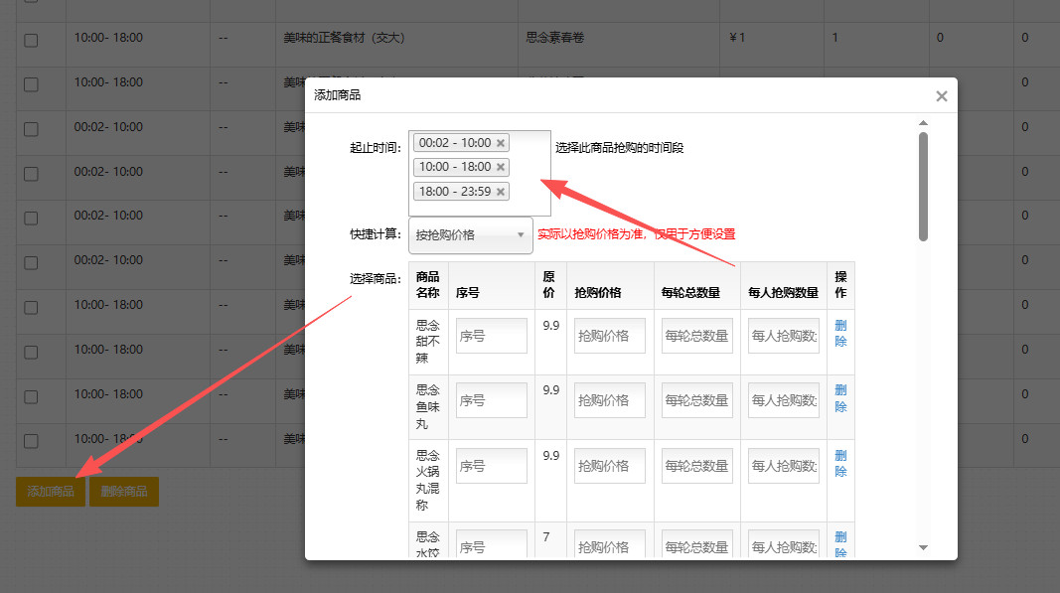Click 抢购价格 field for 思念鱼味丸
The image size is (1060, 593).
point(610,400)
